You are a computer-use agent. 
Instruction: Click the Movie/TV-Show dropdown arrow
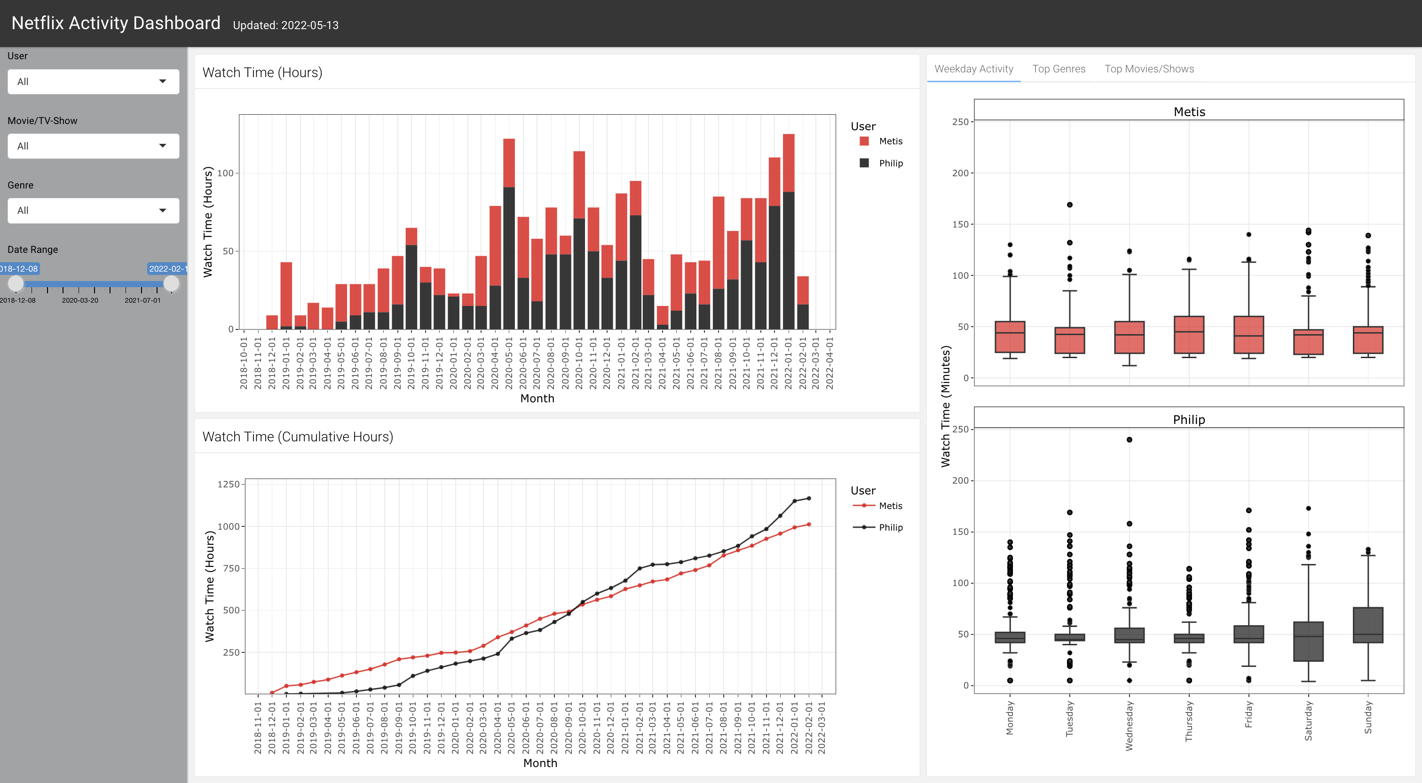[x=163, y=146]
